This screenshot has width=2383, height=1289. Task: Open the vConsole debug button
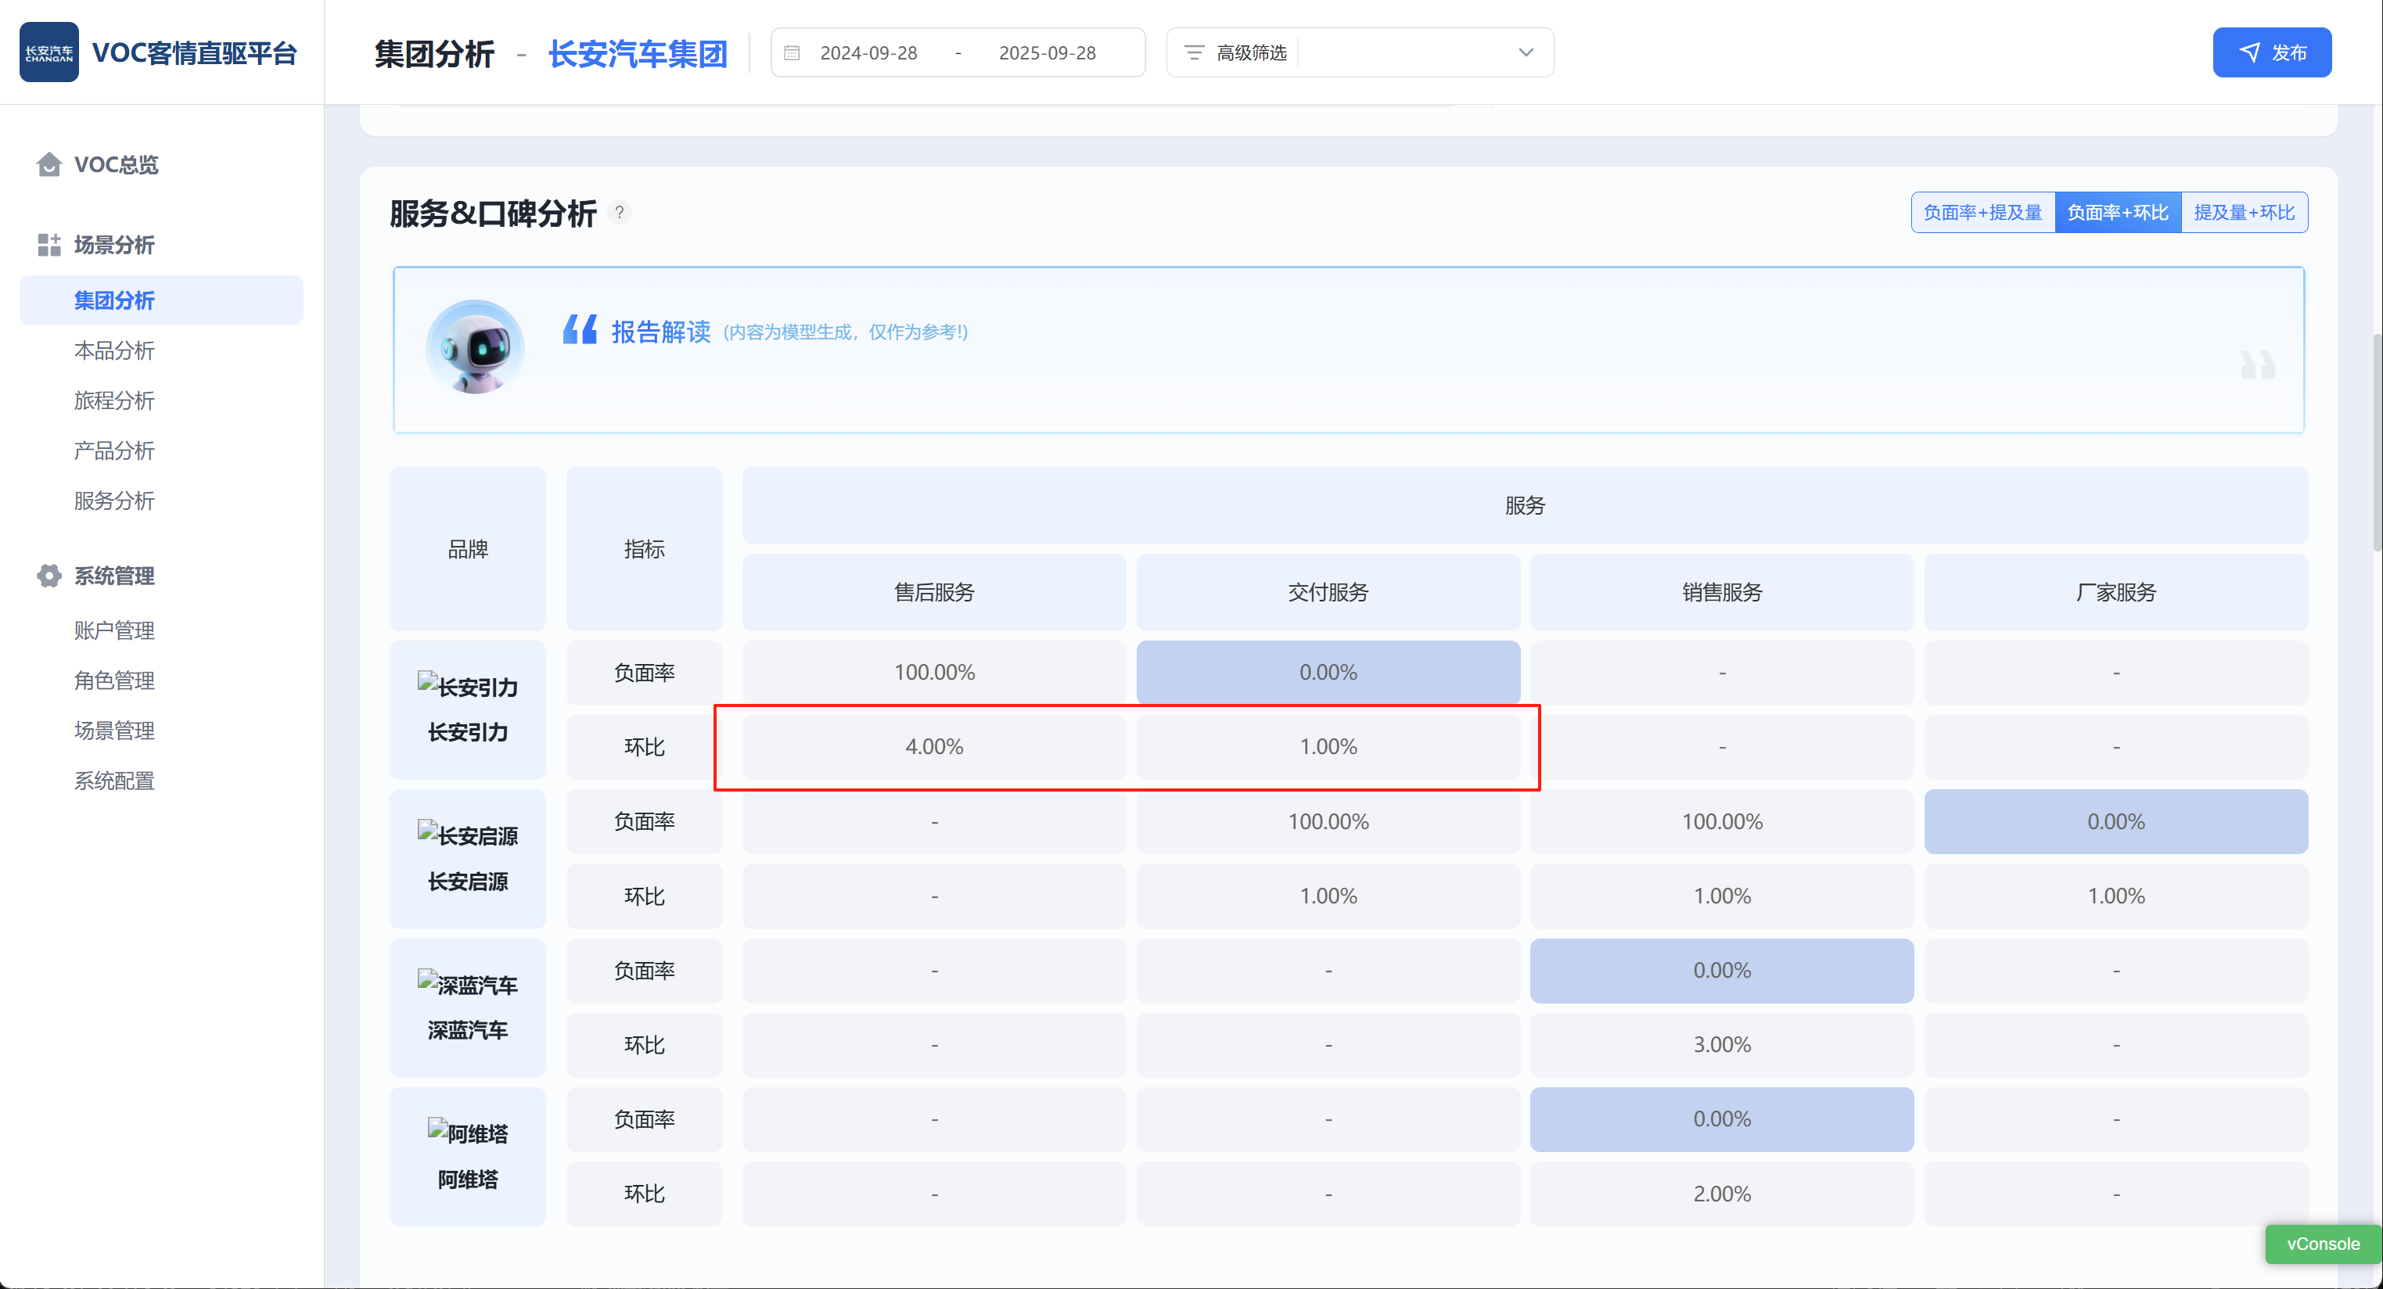point(2322,1244)
